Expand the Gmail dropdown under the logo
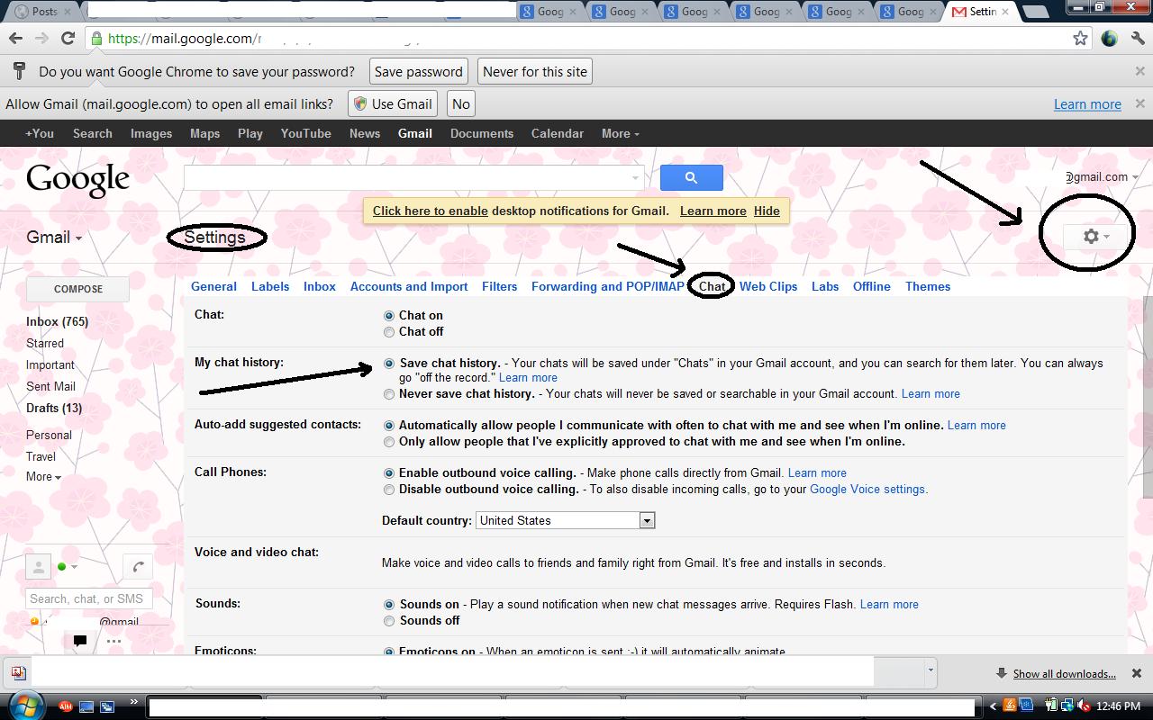The image size is (1153, 720). (x=54, y=238)
